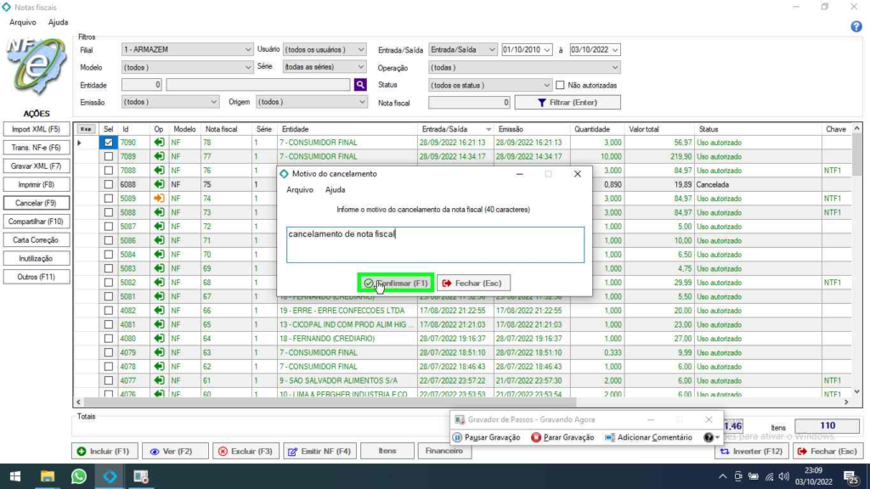Click the Fechar (Esc) button in the dialog
This screenshot has width=870, height=489.
coord(474,283)
